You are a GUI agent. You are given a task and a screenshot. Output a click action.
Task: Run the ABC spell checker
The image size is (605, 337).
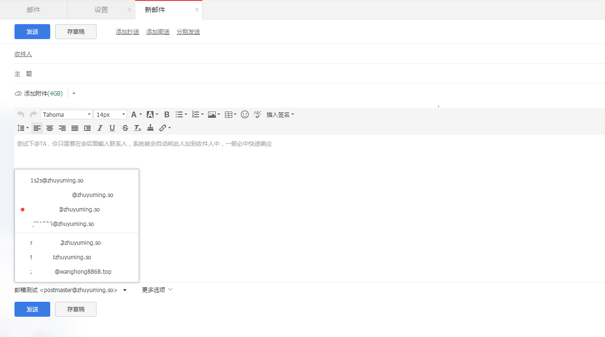click(x=257, y=114)
